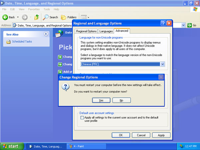
Task: Collapse the See Also panel
Action: [46, 34]
